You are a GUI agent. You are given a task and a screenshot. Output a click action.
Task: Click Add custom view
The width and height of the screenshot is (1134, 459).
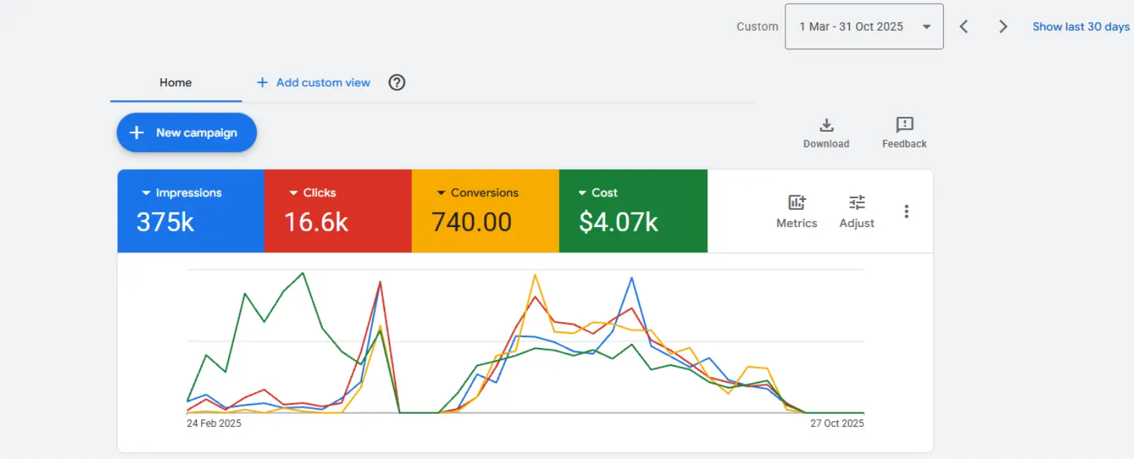pyautogui.click(x=313, y=82)
